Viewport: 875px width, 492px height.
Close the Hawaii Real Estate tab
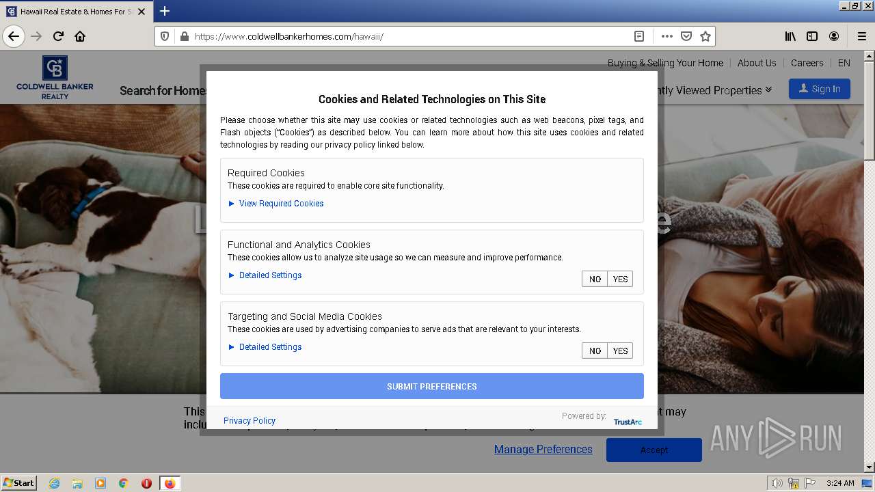[142, 12]
